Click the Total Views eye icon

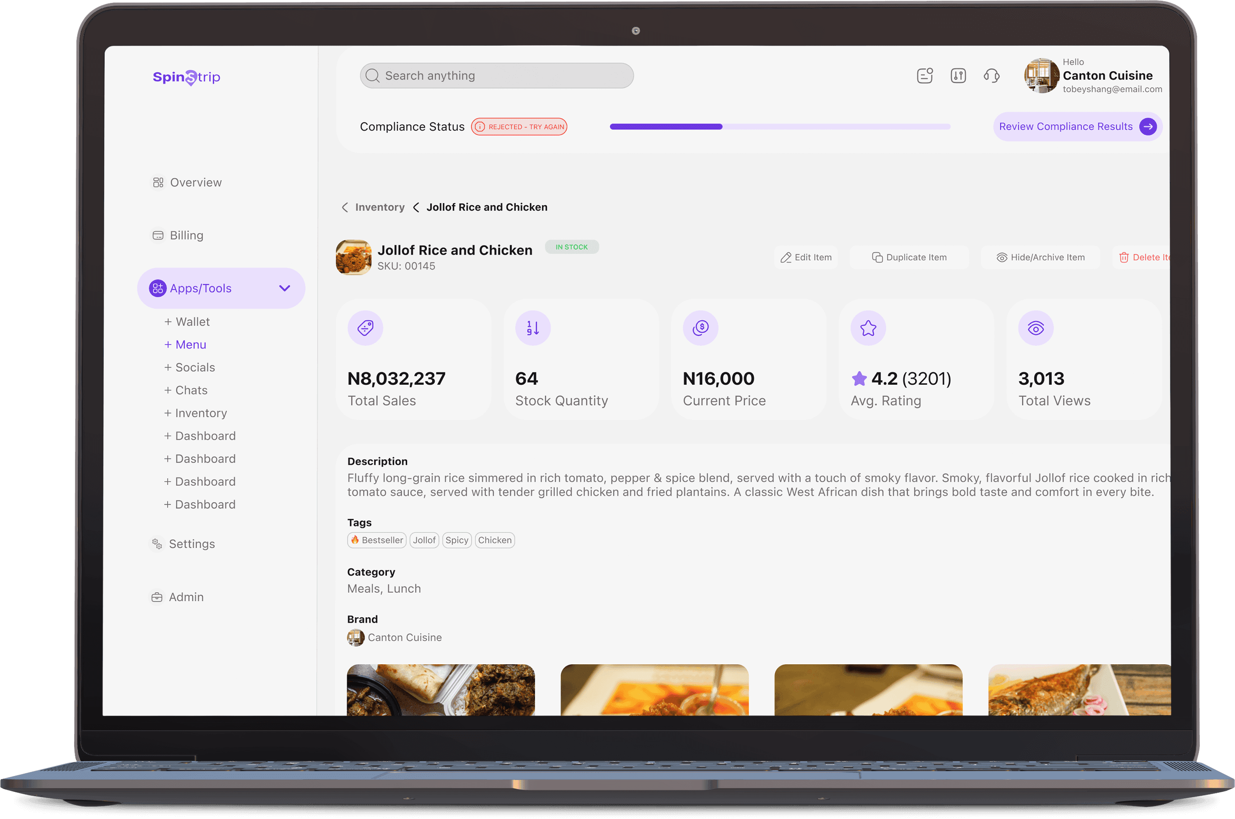click(x=1036, y=328)
